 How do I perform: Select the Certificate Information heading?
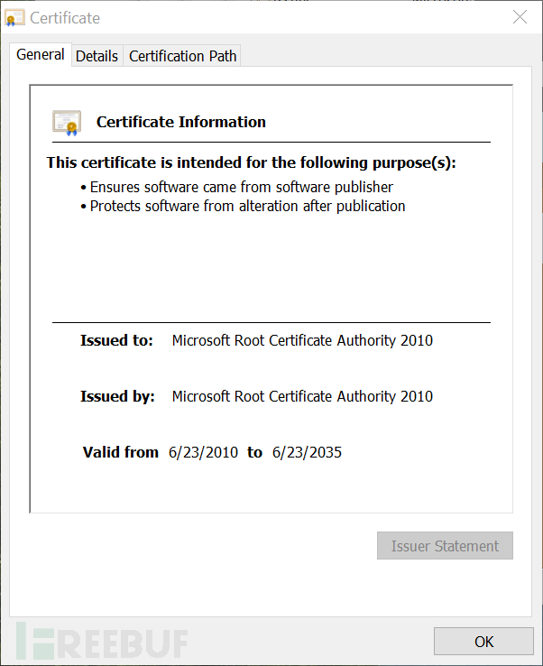[x=181, y=122]
